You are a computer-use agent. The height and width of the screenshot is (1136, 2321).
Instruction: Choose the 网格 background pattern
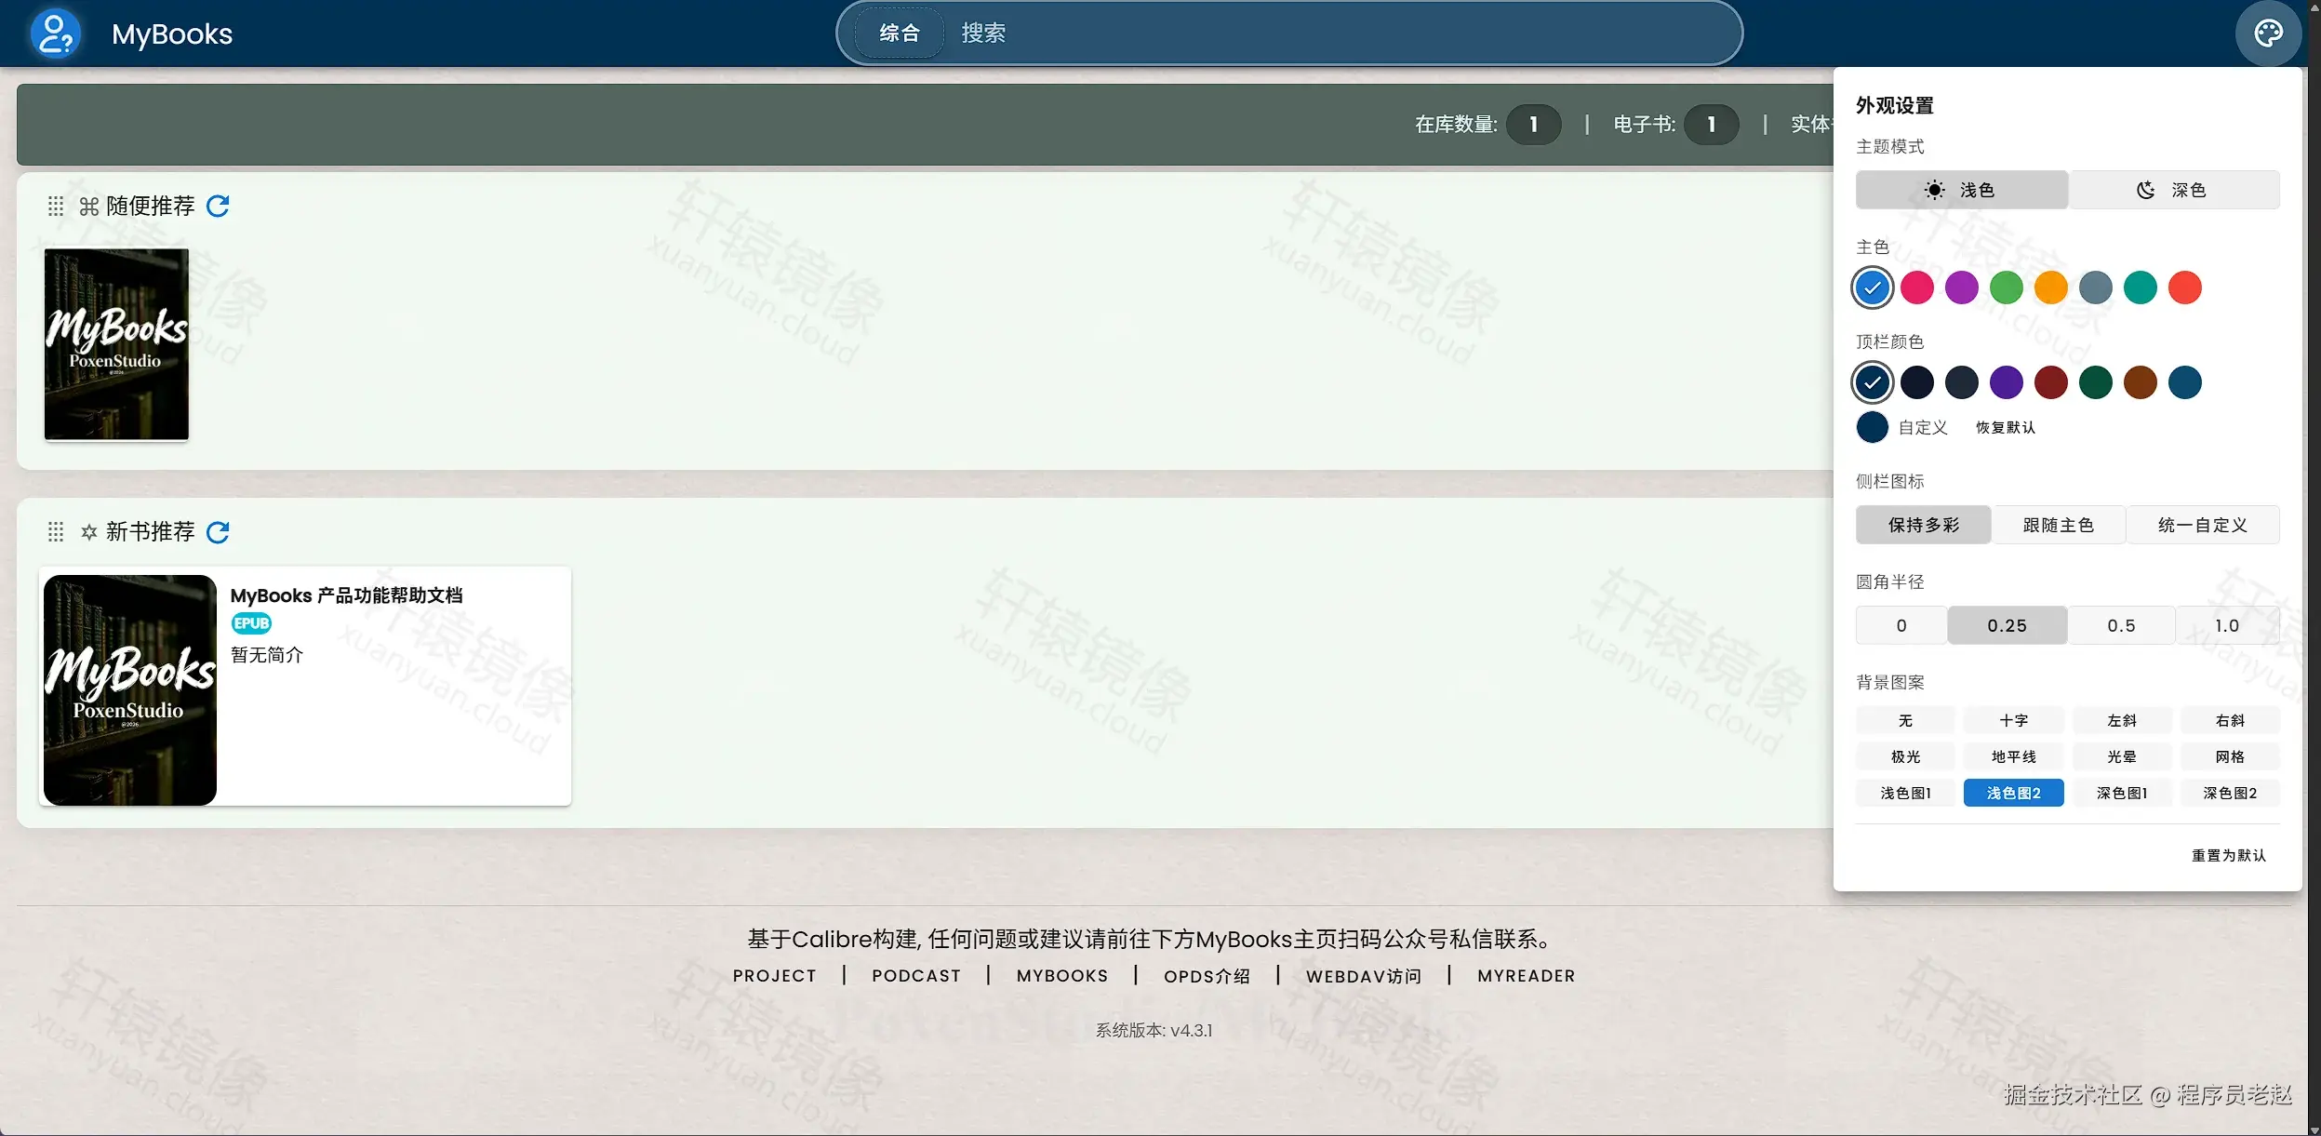point(2229,756)
